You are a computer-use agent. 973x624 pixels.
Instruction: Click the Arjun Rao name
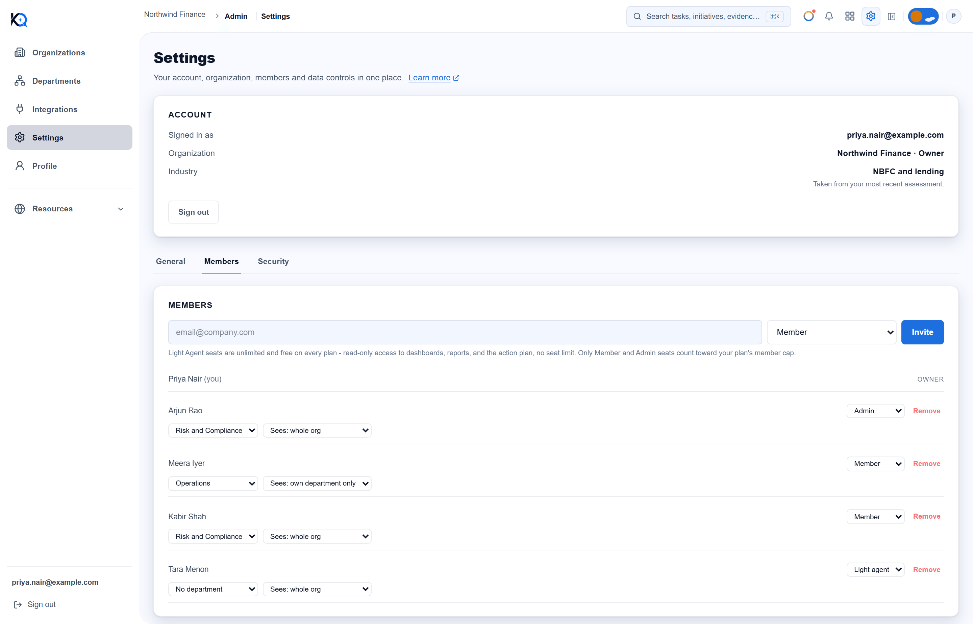tap(185, 411)
